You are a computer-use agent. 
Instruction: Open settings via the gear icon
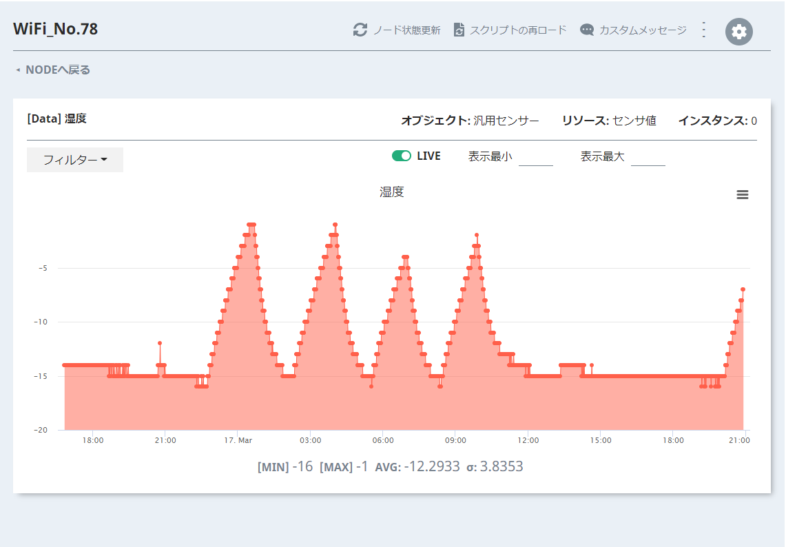click(738, 31)
